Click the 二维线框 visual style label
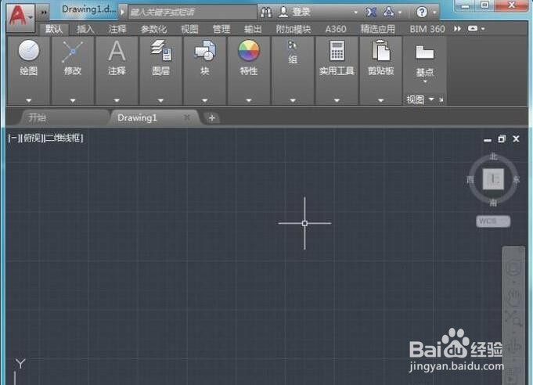Screen dimensions: 533x385 (64, 138)
